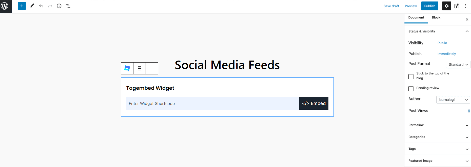Enable the Pending review checkbox
This screenshot has width=471, height=167.
[411, 89]
